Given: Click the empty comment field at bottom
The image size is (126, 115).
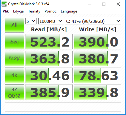Looking at the screenshot, I should [x=63, y=107].
